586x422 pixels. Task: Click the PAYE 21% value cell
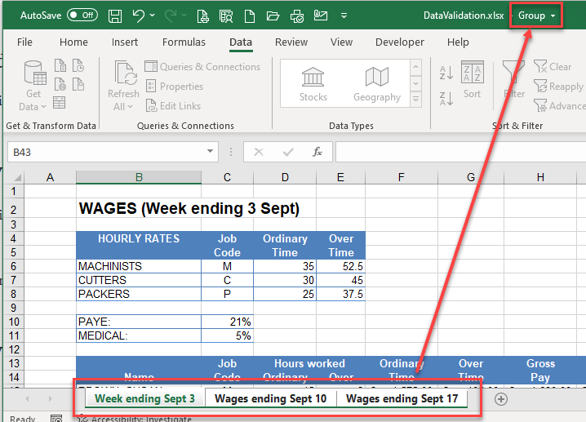pos(227,322)
